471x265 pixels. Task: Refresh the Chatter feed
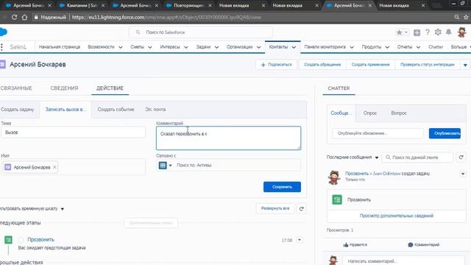point(461,157)
